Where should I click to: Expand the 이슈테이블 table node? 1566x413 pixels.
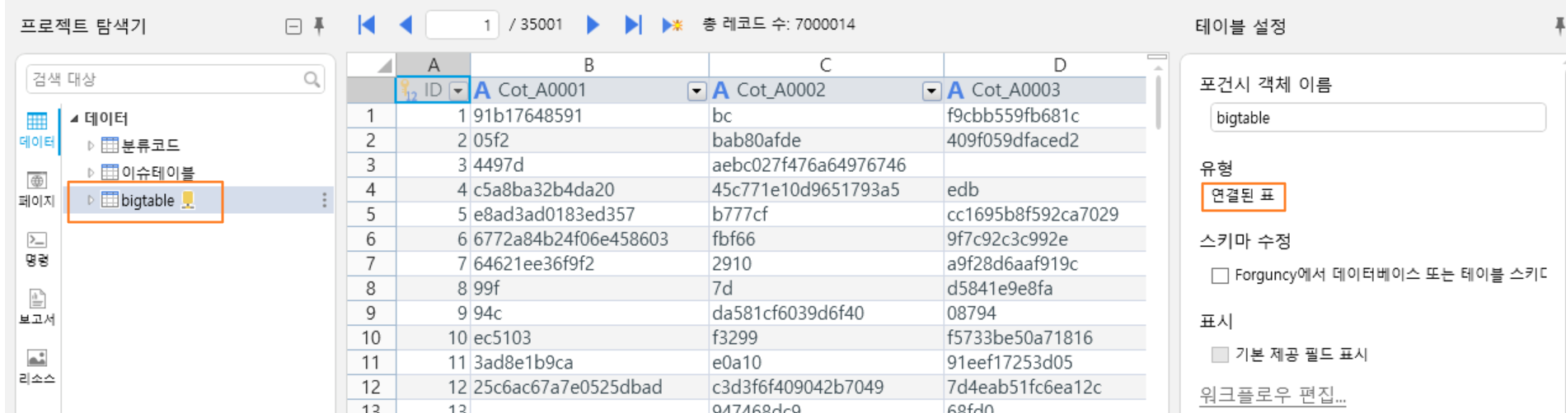coord(91,173)
